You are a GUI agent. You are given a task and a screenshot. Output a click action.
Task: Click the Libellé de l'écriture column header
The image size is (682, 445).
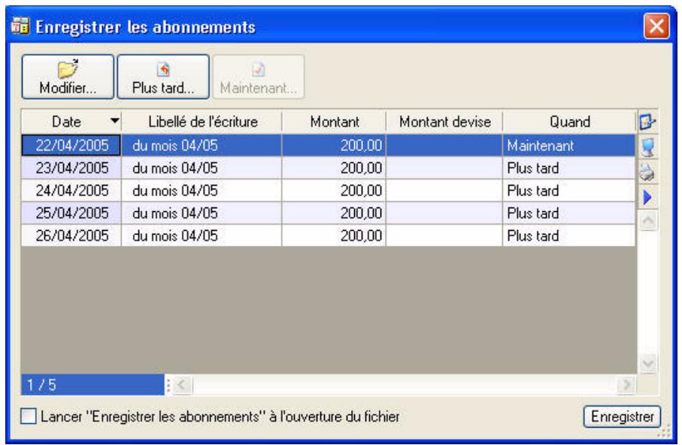tap(202, 121)
